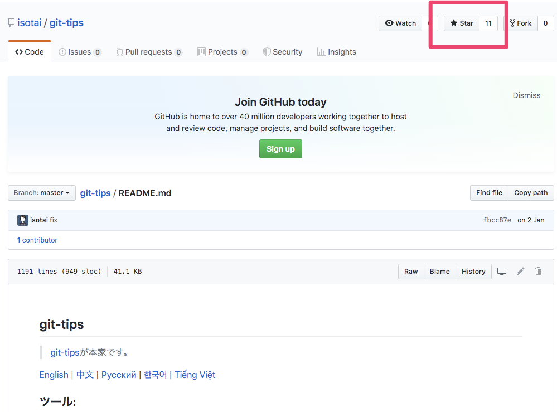Click the trash delete file icon
Viewport: 557px width, 412px height.
[538, 272]
